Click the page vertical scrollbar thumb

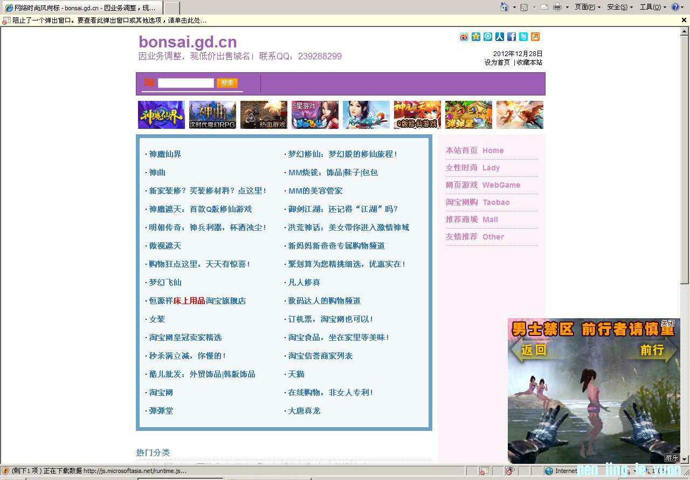point(685,160)
